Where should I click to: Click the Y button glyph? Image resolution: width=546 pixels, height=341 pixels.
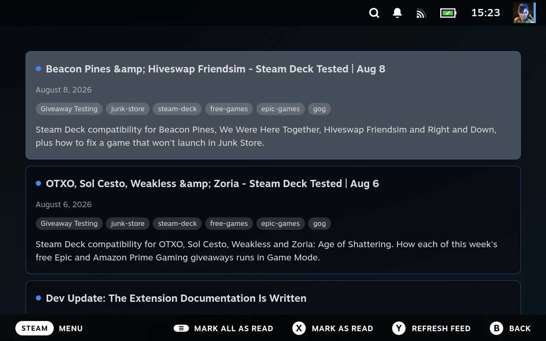[x=399, y=328]
